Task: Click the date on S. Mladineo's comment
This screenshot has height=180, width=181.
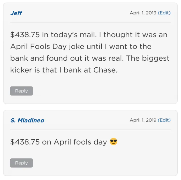Action: [143, 120]
